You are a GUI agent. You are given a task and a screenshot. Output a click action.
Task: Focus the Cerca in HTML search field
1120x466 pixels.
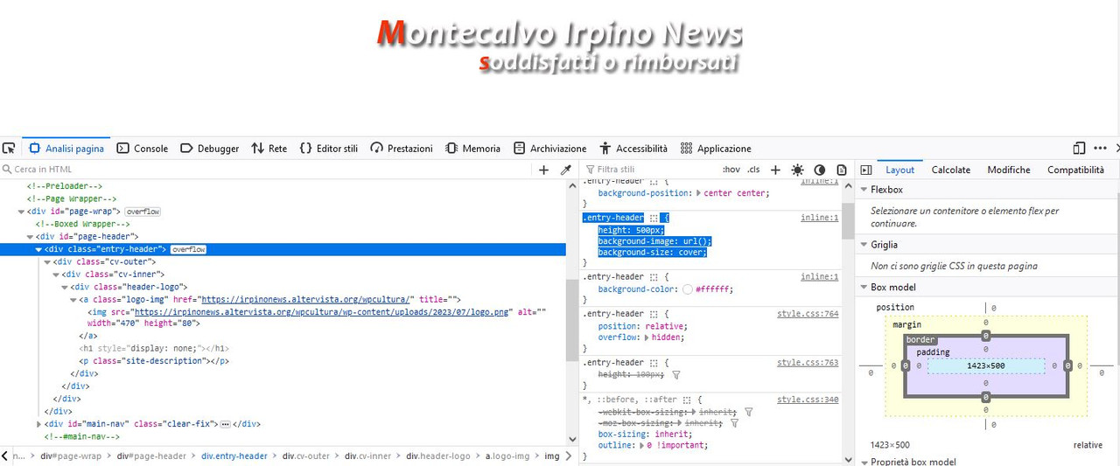pyautogui.click(x=267, y=170)
